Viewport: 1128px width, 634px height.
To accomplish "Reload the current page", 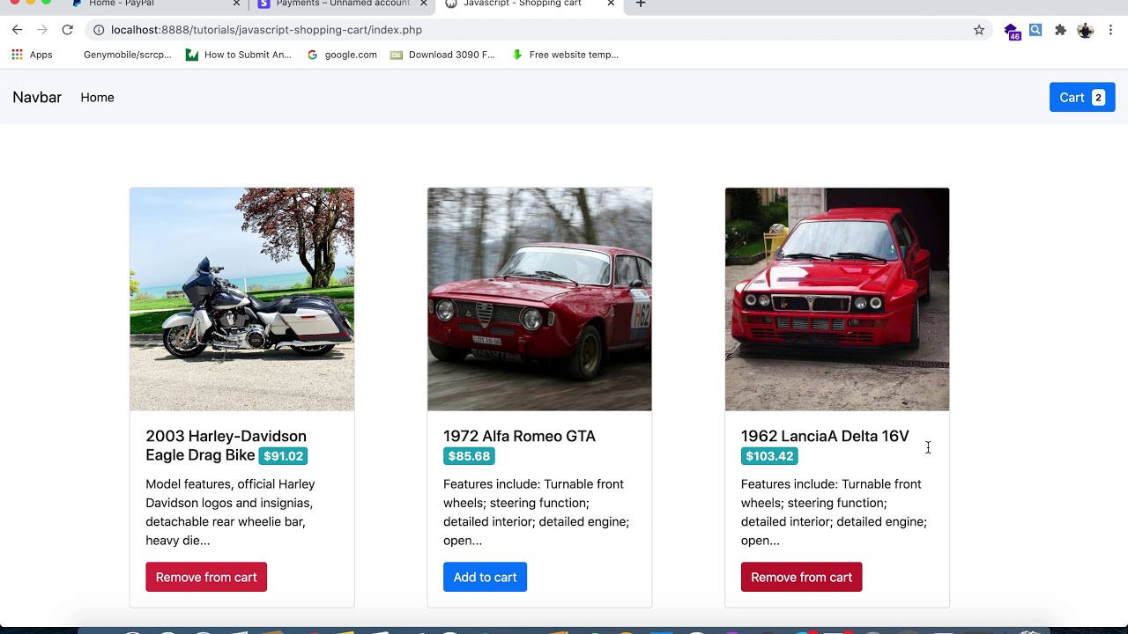I will (x=67, y=30).
